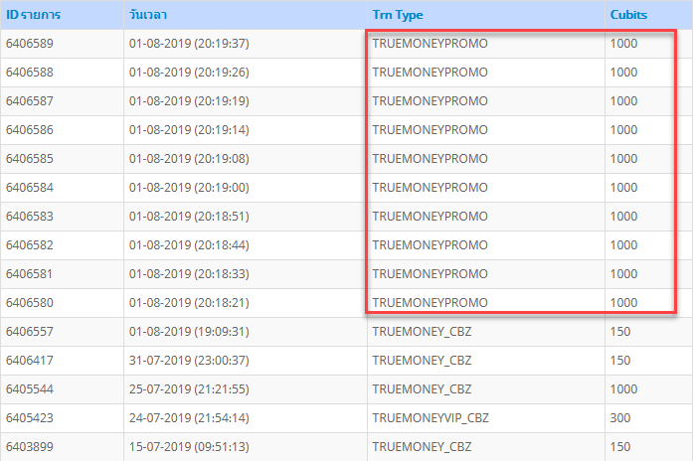Click the Cubits column header
Screen dimensions: 693x461
click(x=628, y=15)
